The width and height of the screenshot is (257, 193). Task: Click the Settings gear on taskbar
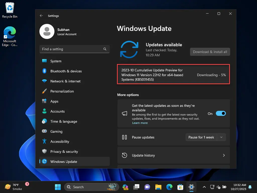(191, 187)
